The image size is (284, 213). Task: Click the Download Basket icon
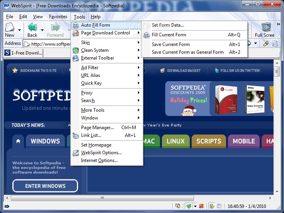tap(163, 70)
